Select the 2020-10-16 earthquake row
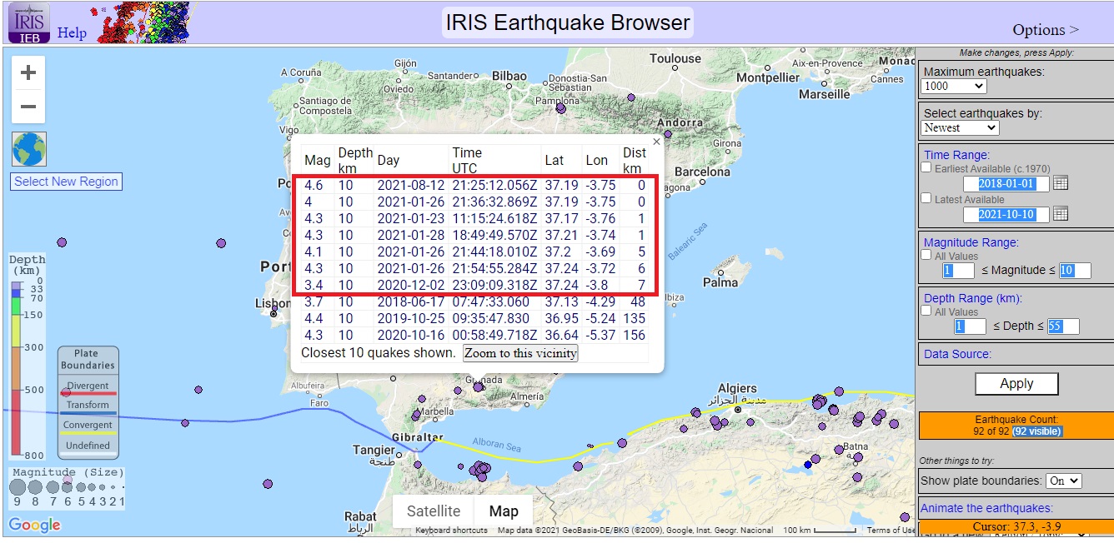 [475, 335]
